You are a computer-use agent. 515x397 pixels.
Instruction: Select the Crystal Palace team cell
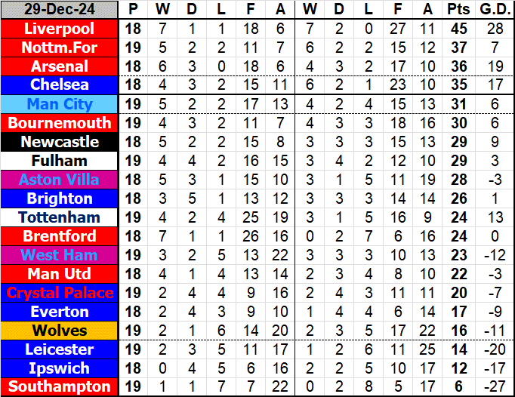pyautogui.click(x=60, y=293)
